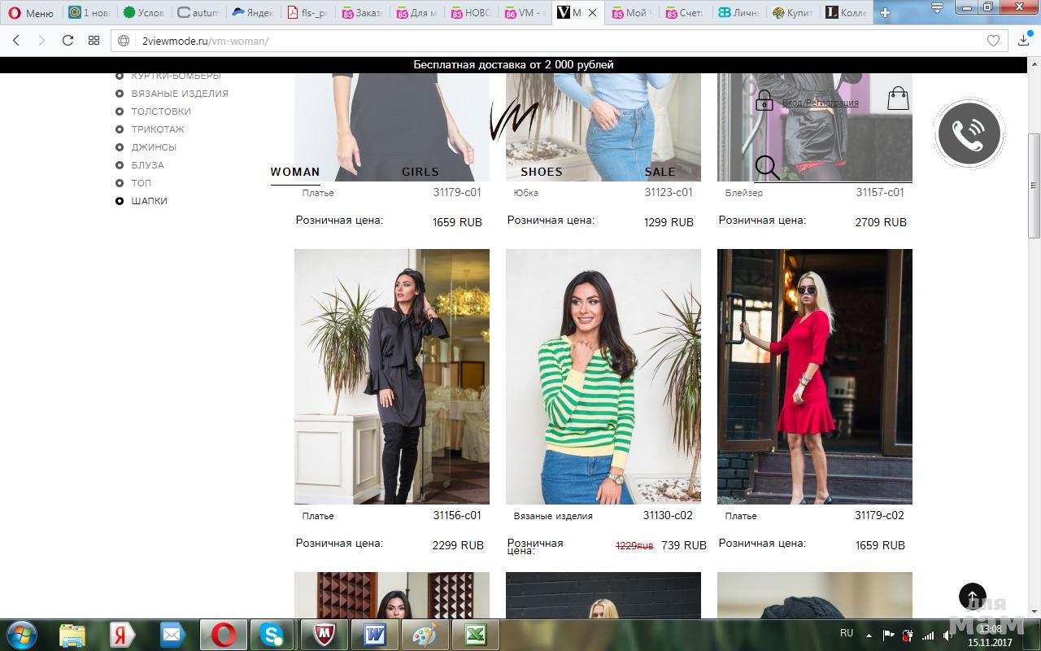This screenshot has height=651, width=1041.
Task: Open the green striped sweater product photo
Action: pos(603,376)
